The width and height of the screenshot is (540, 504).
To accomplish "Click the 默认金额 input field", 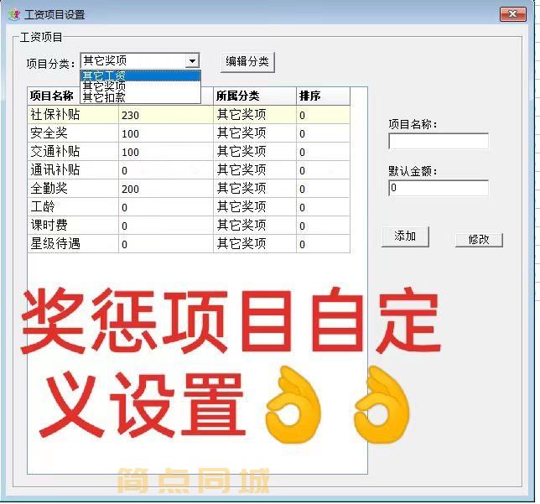I will click(439, 188).
